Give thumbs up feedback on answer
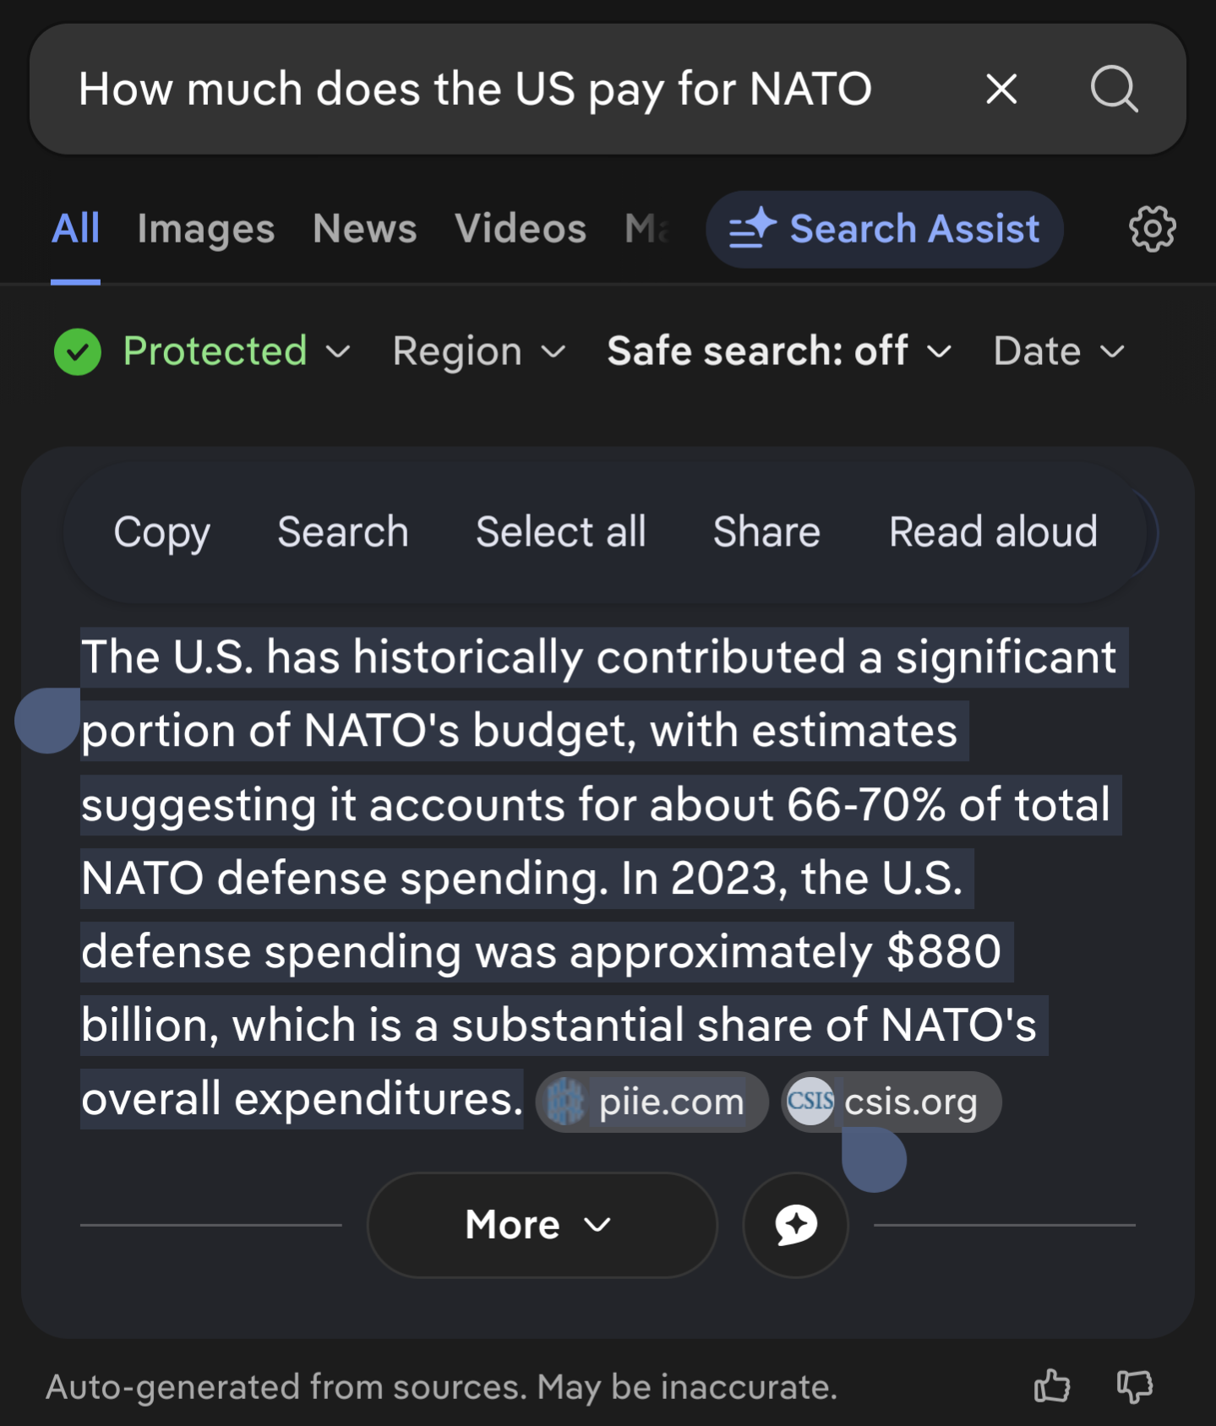1216x1426 pixels. (x=1052, y=1386)
